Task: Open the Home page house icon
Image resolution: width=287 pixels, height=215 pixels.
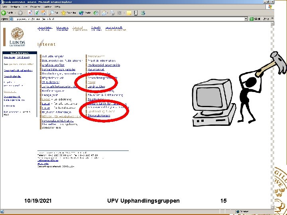Action: pyautogui.click(x=43, y=13)
